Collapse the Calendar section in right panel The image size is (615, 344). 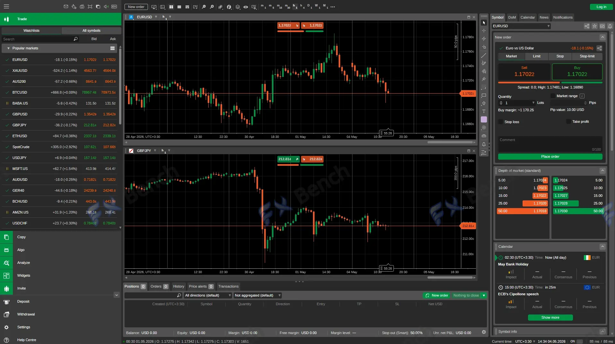602,247
